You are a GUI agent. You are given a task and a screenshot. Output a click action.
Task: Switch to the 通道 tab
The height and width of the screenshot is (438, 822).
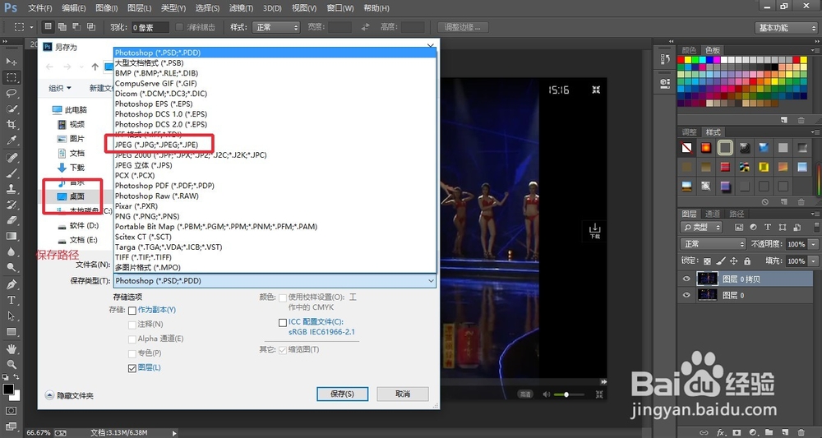click(713, 214)
